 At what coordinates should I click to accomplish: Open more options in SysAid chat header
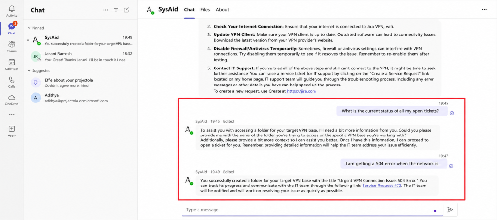[484, 10]
